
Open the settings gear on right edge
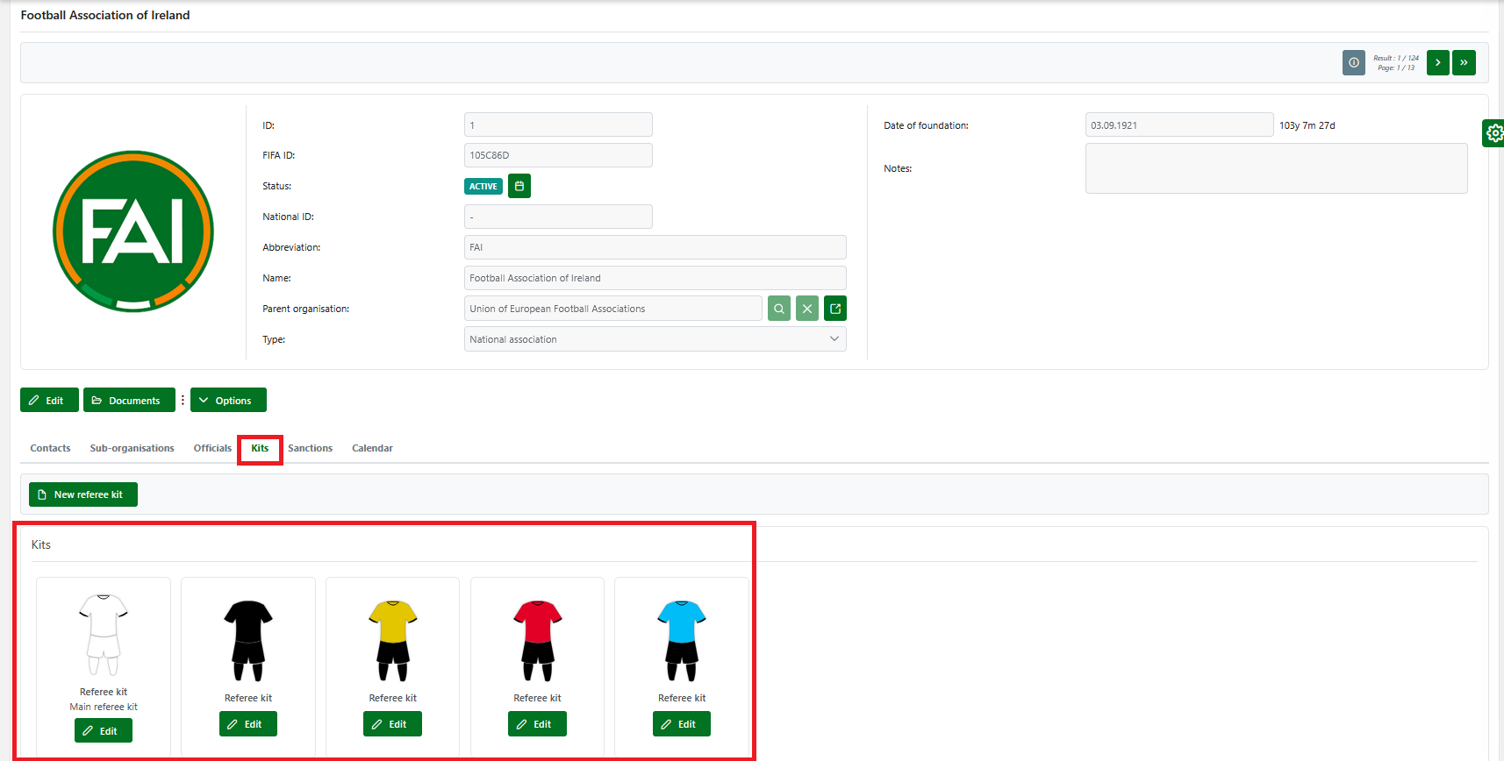1493,133
